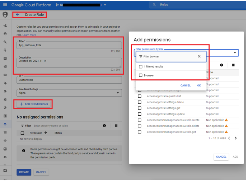Open Settings gear sidebar icon
The image size is (248, 181).
pos(5,99)
